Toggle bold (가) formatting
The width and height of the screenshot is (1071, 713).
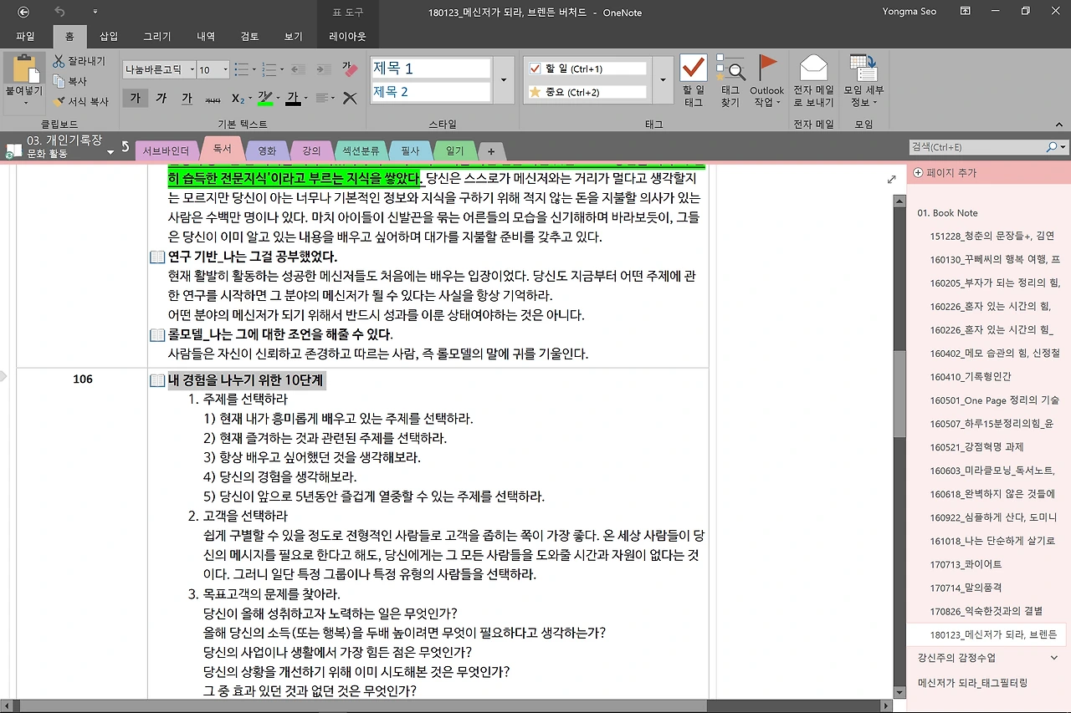coord(134,98)
